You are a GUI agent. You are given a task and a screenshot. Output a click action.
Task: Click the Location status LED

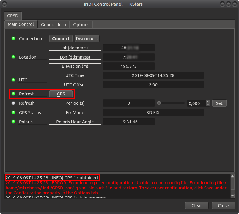[13, 57]
